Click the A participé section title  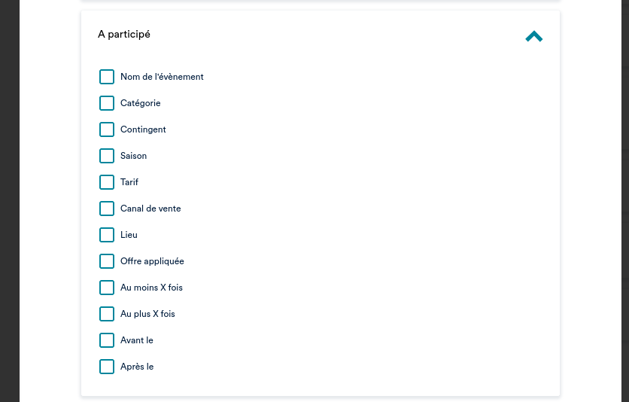pyautogui.click(x=124, y=35)
